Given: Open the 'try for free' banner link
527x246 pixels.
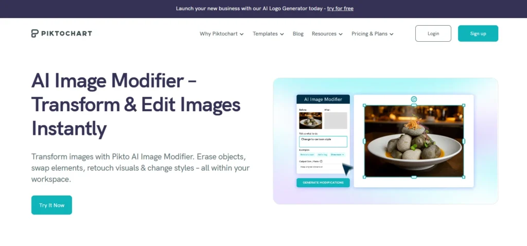Looking at the screenshot, I should (x=340, y=8).
